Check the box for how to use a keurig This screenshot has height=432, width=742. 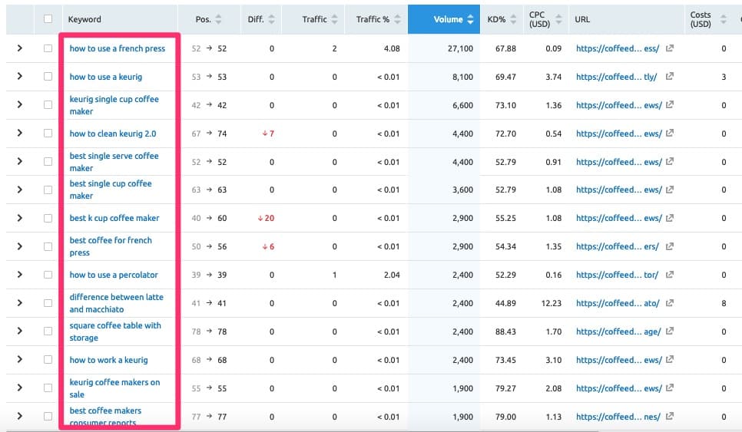(48, 77)
